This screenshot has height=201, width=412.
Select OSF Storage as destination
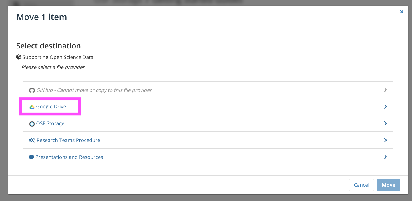point(50,123)
